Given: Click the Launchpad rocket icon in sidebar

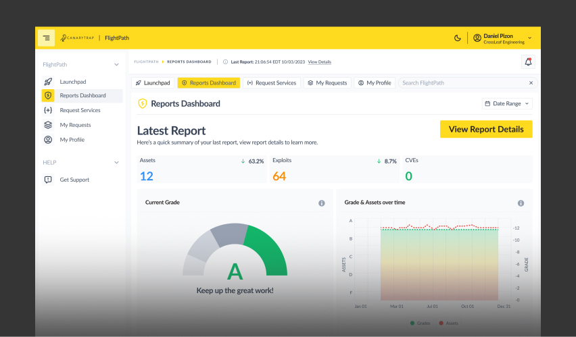Looking at the screenshot, I should click(48, 81).
